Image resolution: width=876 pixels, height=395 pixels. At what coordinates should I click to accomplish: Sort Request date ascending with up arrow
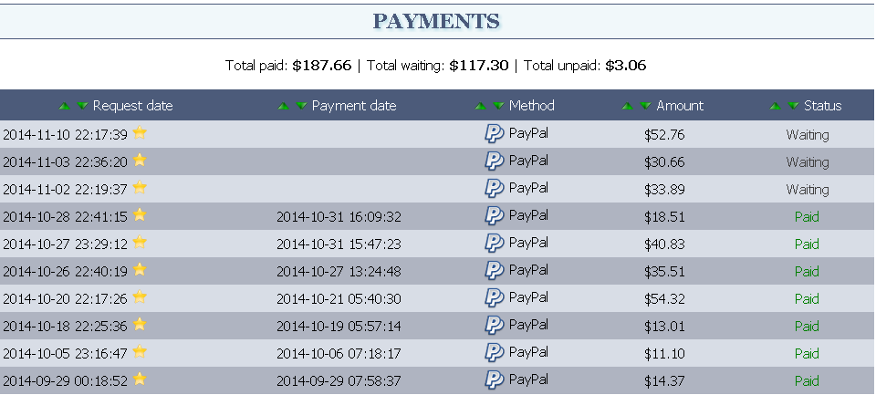65,106
